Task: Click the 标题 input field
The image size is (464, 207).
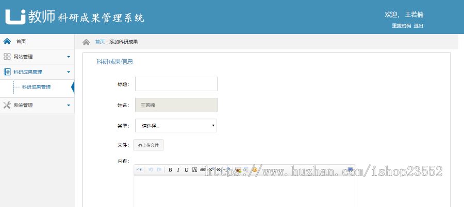Action: (x=176, y=84)
